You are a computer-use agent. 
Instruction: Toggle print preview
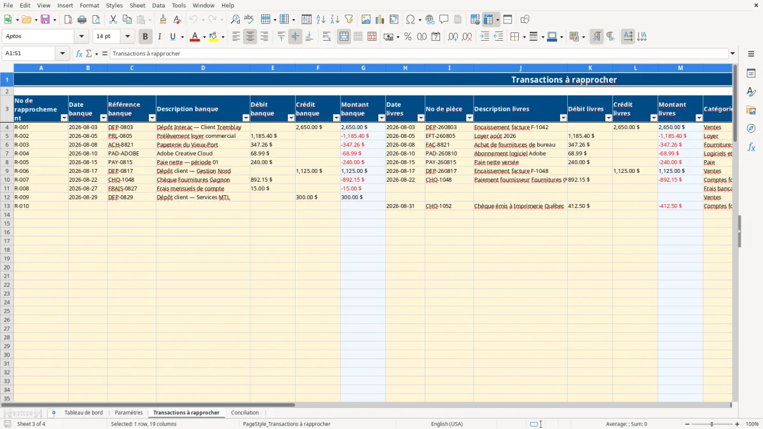95,20
